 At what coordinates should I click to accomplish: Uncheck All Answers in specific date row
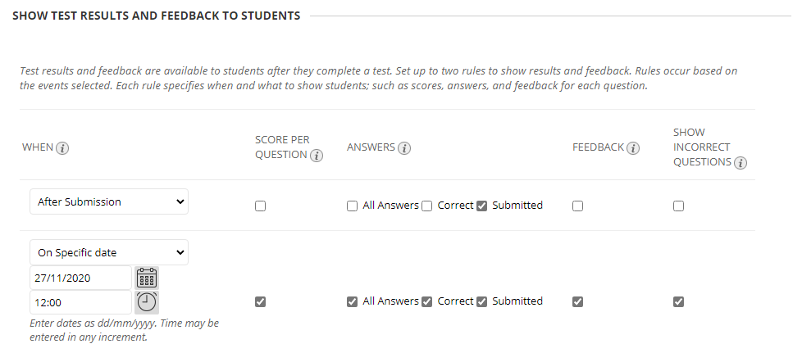pyautogui.click(x=352, y=301)
